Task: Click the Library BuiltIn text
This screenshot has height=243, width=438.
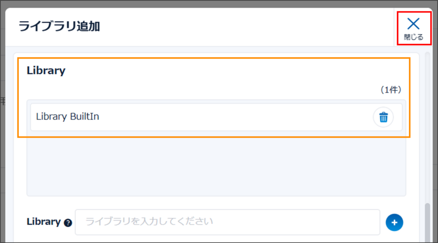Action: click(67, 116)
